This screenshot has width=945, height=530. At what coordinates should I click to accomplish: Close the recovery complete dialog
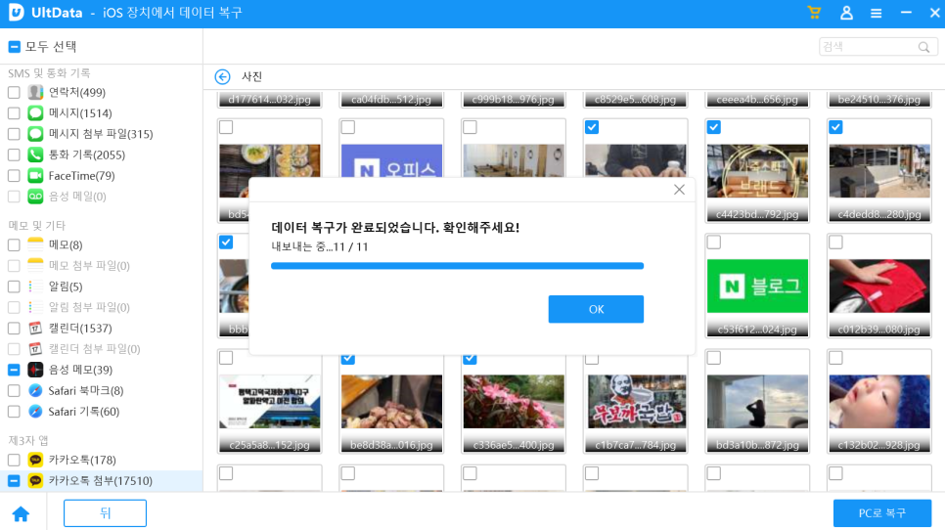click(679, 190)
